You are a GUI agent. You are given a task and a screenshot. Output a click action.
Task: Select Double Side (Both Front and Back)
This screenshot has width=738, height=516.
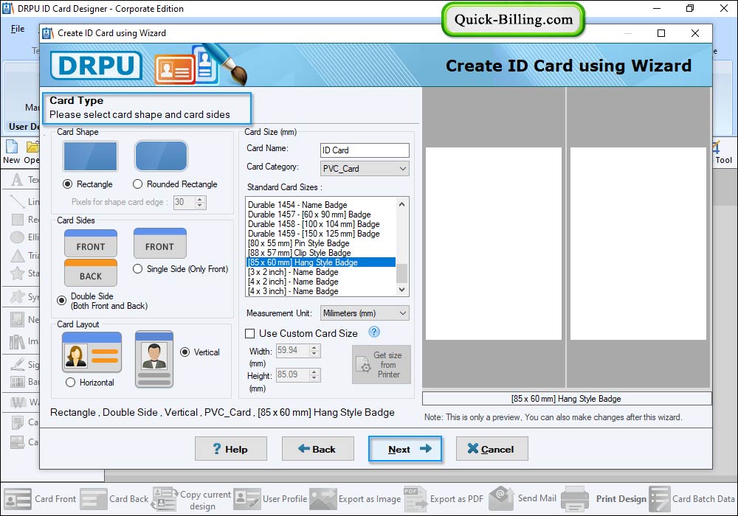(62, 300)
